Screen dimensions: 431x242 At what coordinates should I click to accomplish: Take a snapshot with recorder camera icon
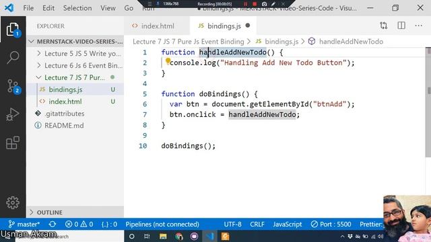(264, 4)
